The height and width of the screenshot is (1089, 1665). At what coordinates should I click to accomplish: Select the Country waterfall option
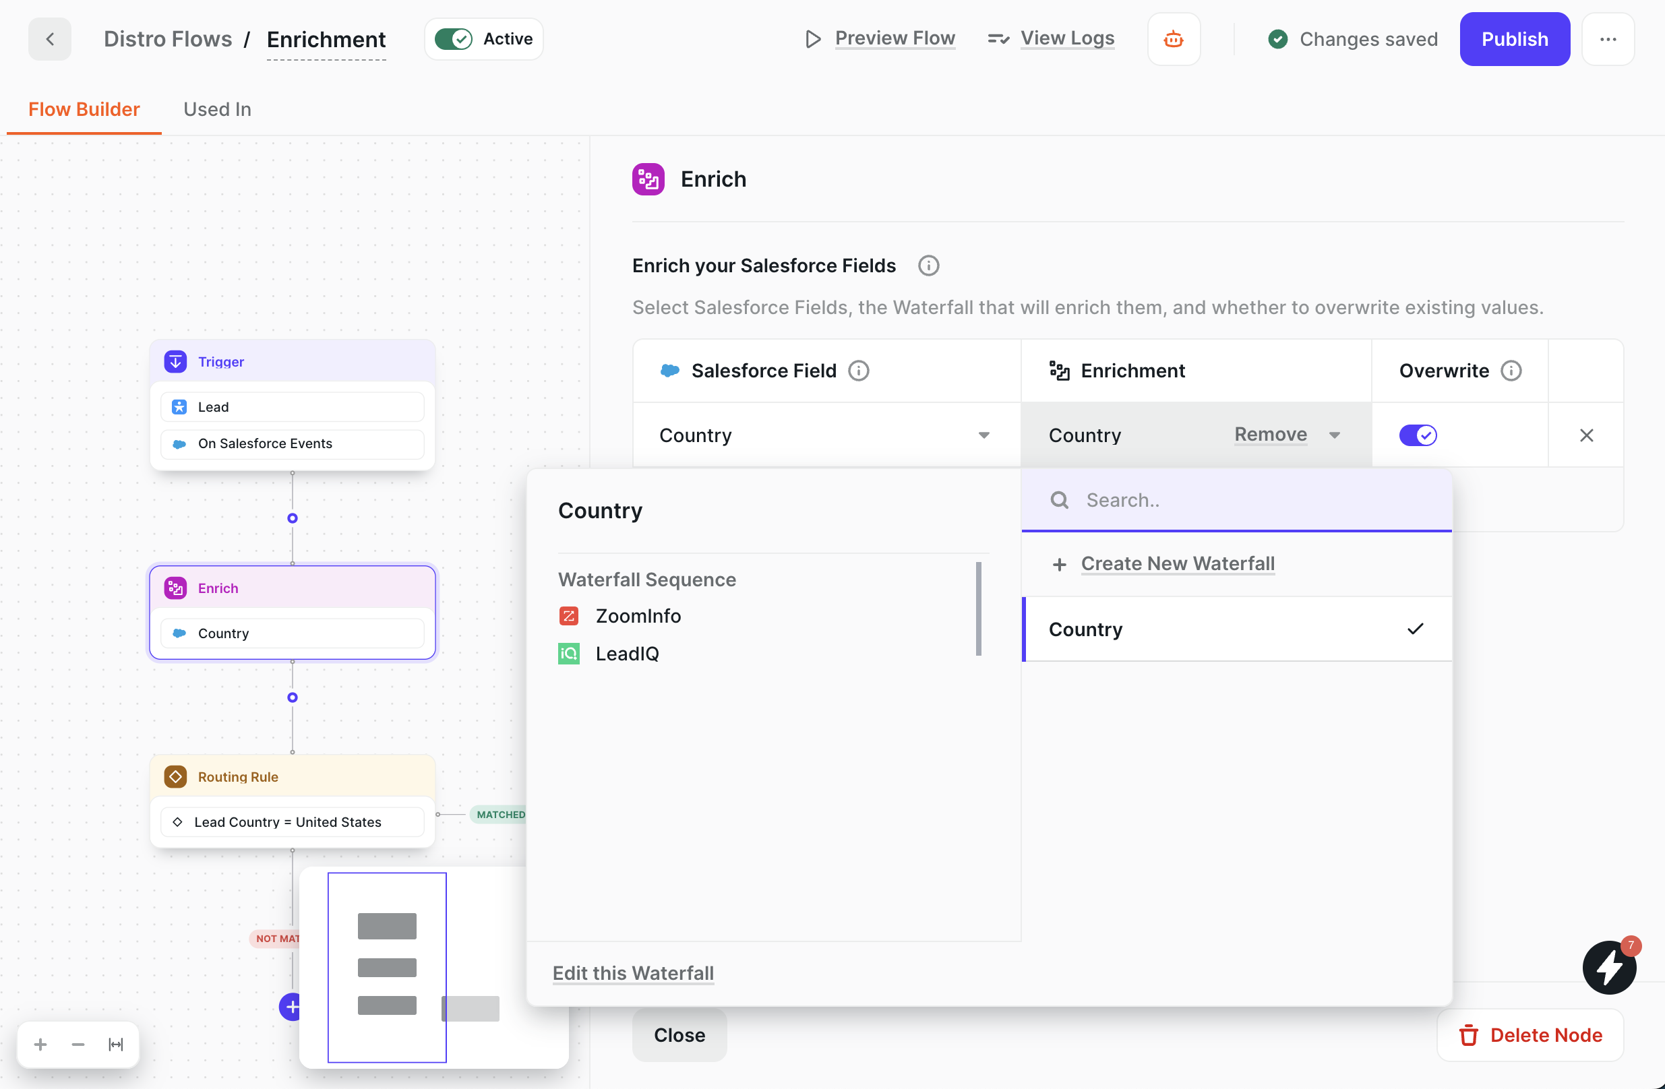coord(1236,629)
